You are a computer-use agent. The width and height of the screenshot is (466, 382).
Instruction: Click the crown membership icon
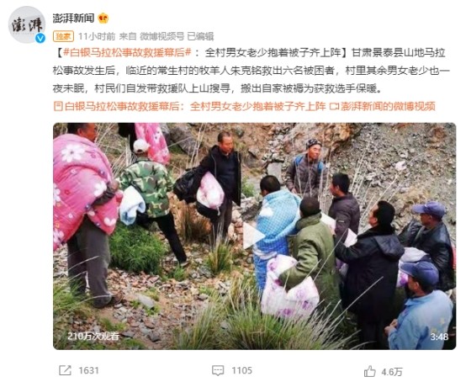(x=103, y=19)
